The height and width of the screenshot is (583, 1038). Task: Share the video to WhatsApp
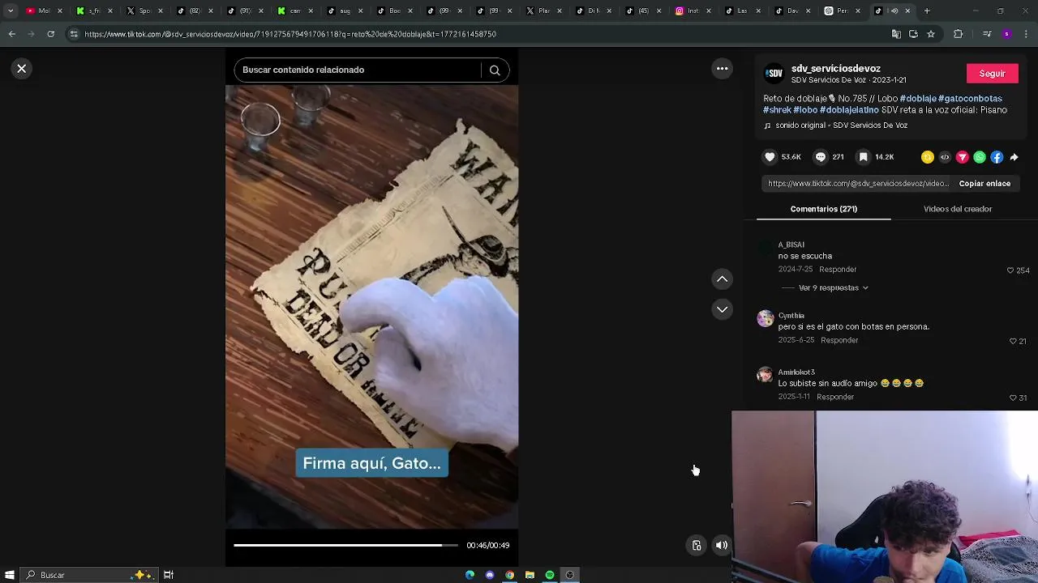click(x=980, y=157)
